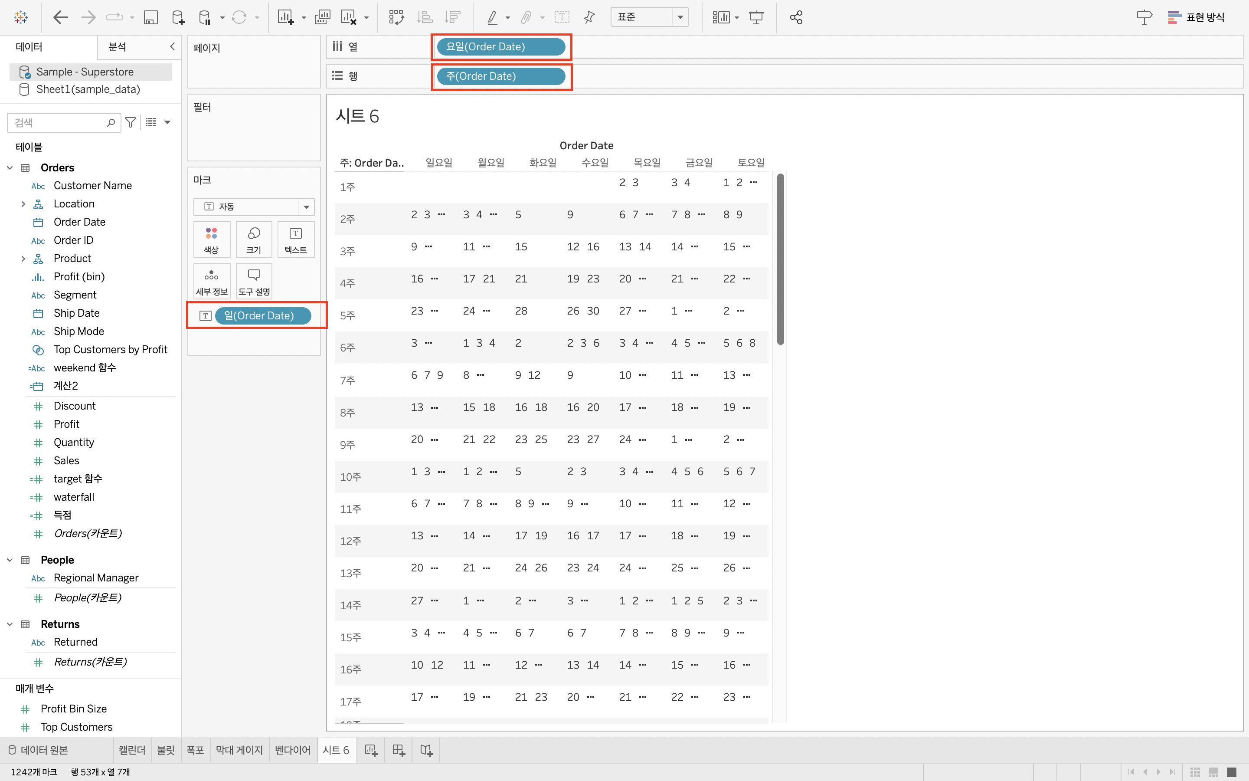Click the Redo forward arrow
This screenshot has width=1249, height=781.
pyautogui.click(x=88, y=17)
